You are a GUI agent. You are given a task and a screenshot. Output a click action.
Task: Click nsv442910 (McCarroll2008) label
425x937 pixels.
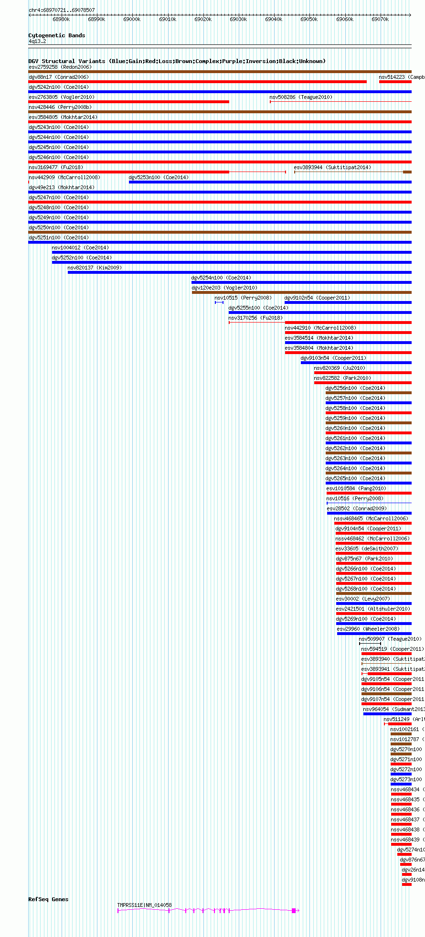(x=321, y=328)
